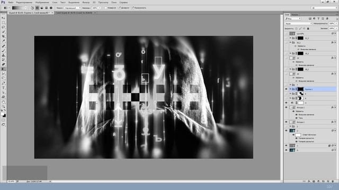
Task: Open gradient picker dropdown arrow
Action: (x=25, y=8)
